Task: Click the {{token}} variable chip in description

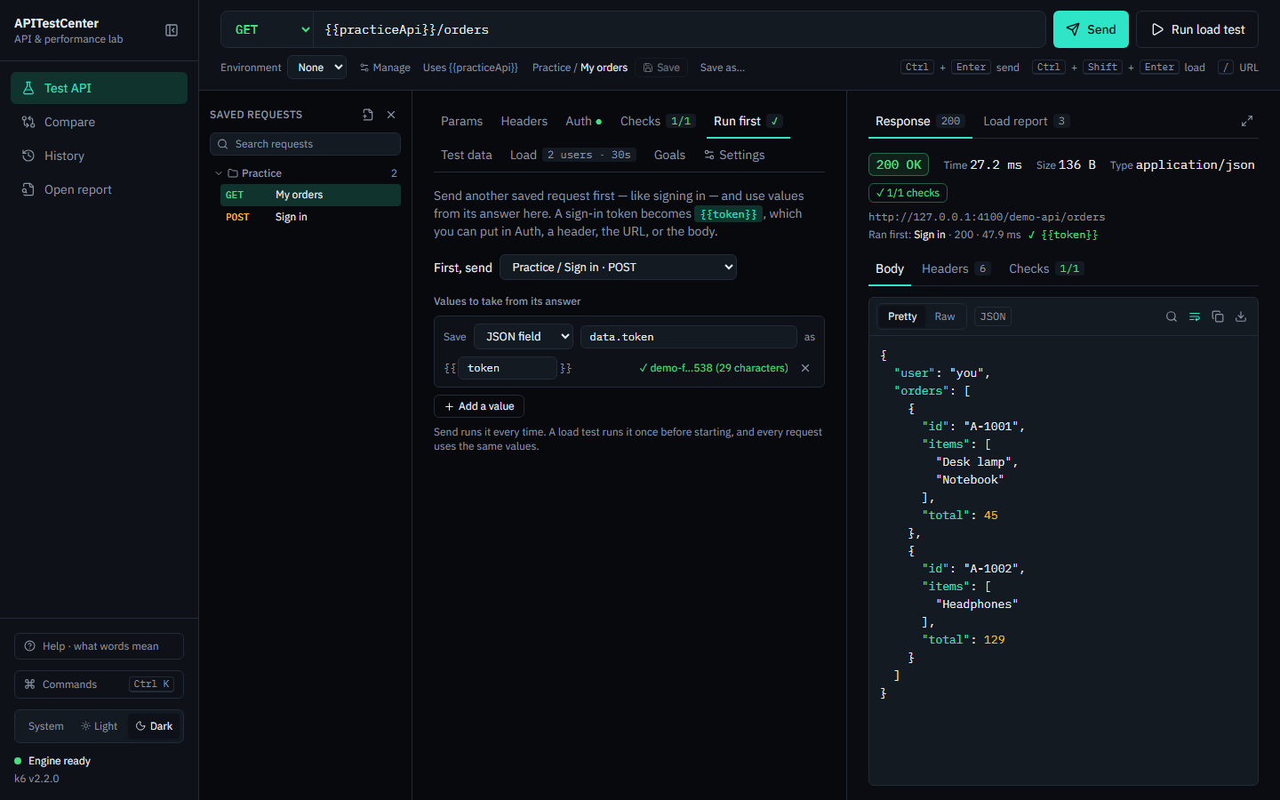Action: 728,214
